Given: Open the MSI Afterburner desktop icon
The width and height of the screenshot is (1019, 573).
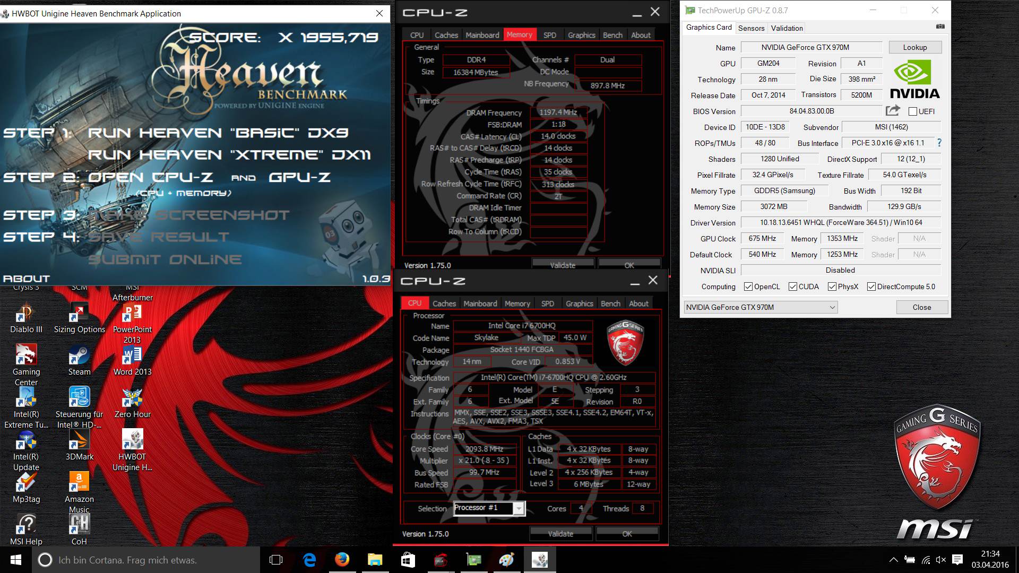Looking at the screenshot, I should click(x=132, y=292).
